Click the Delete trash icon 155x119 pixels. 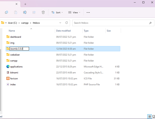coord(43,12)
